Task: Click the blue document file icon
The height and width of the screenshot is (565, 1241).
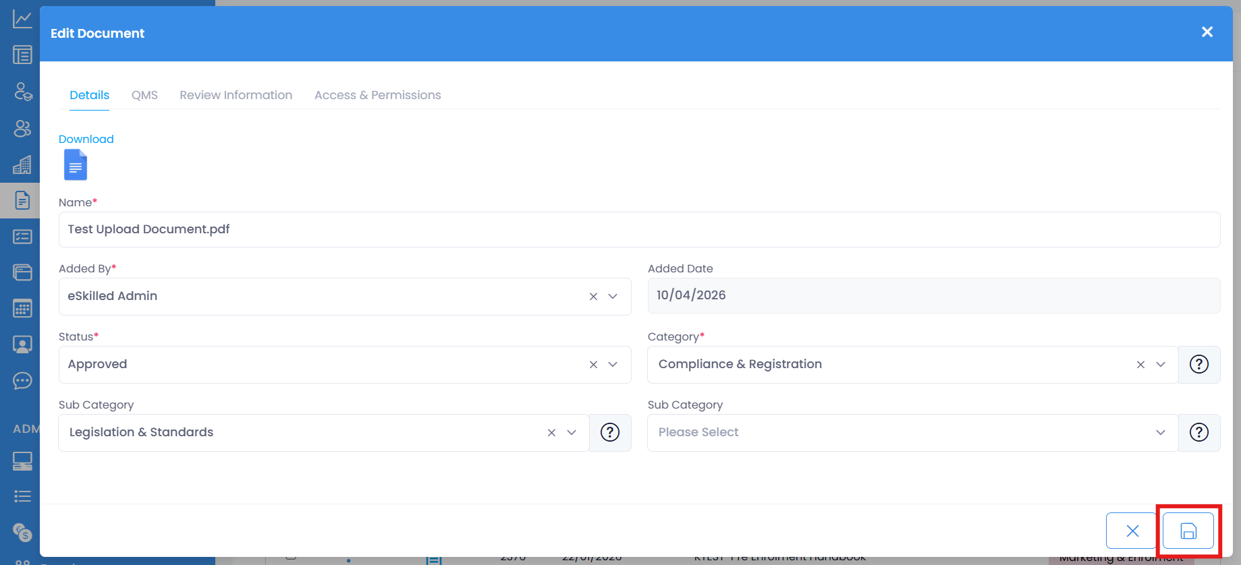Action: click(76, 165)
